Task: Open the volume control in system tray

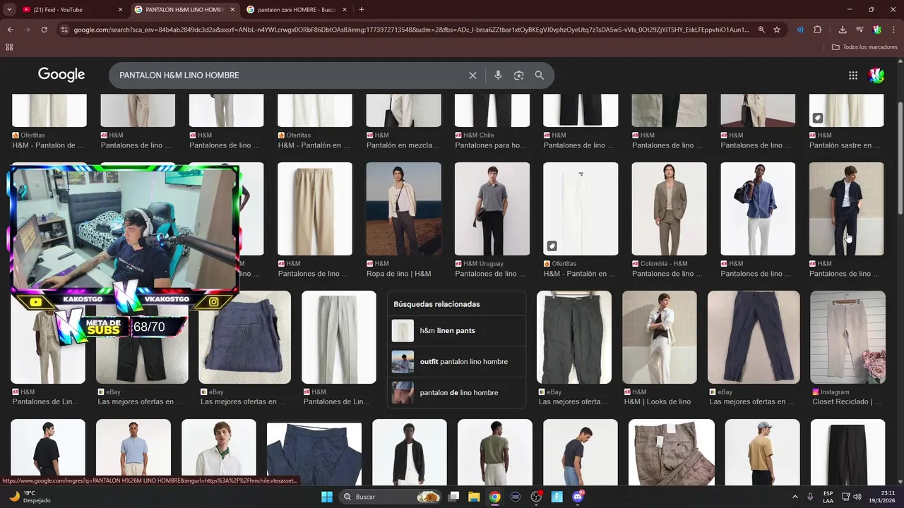Action: pos(857,497)
